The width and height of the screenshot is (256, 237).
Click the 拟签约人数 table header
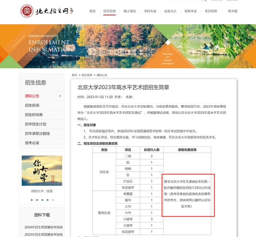[x=152, y=150]
